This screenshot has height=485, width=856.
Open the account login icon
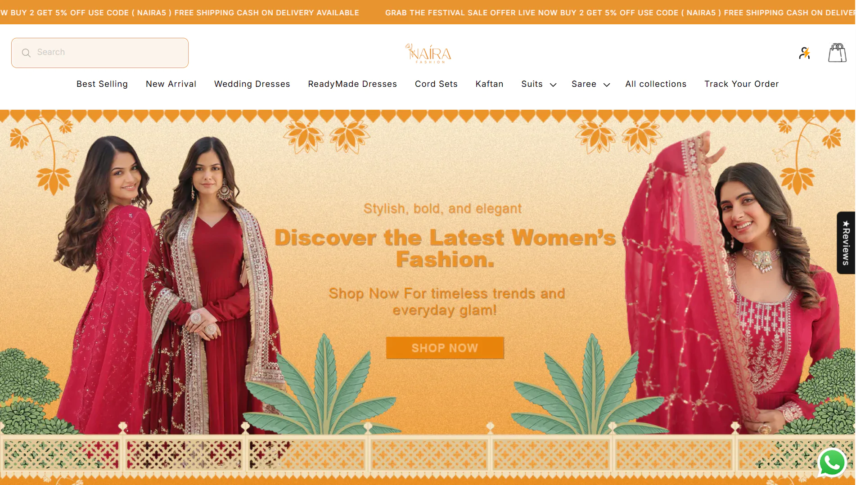coord(804,53)
